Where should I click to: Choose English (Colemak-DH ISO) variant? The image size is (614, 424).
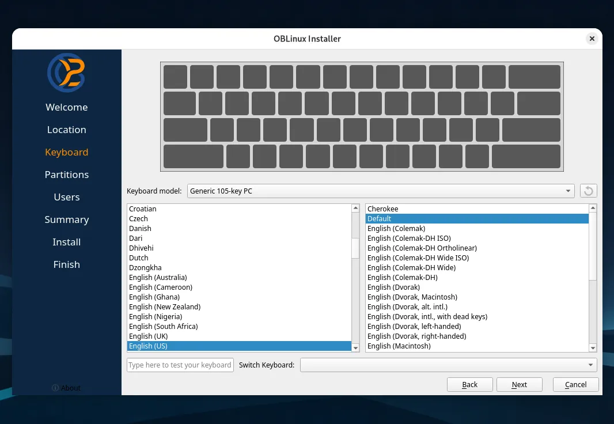(x=477, y=238)
